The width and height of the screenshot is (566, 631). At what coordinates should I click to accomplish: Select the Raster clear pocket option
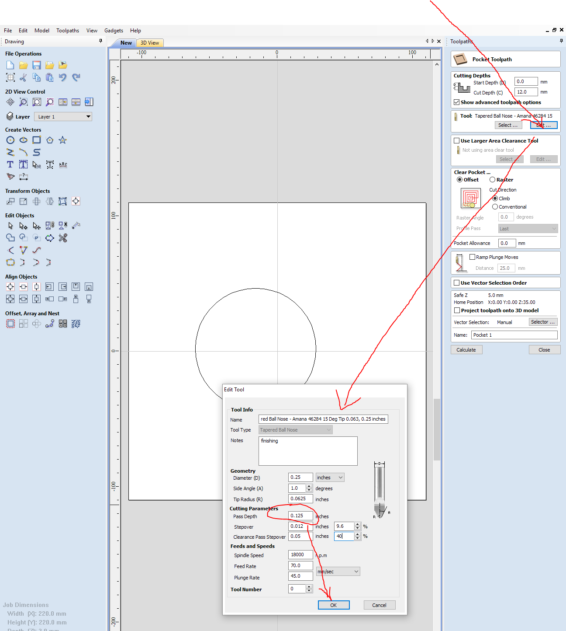pyautogui.click(x=492, y=180)
